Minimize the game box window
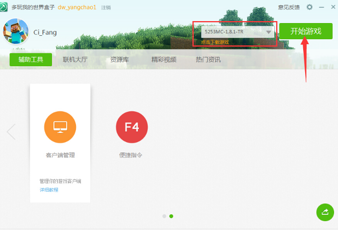Screen dimensions: 338x230 [x=321, y=7]
